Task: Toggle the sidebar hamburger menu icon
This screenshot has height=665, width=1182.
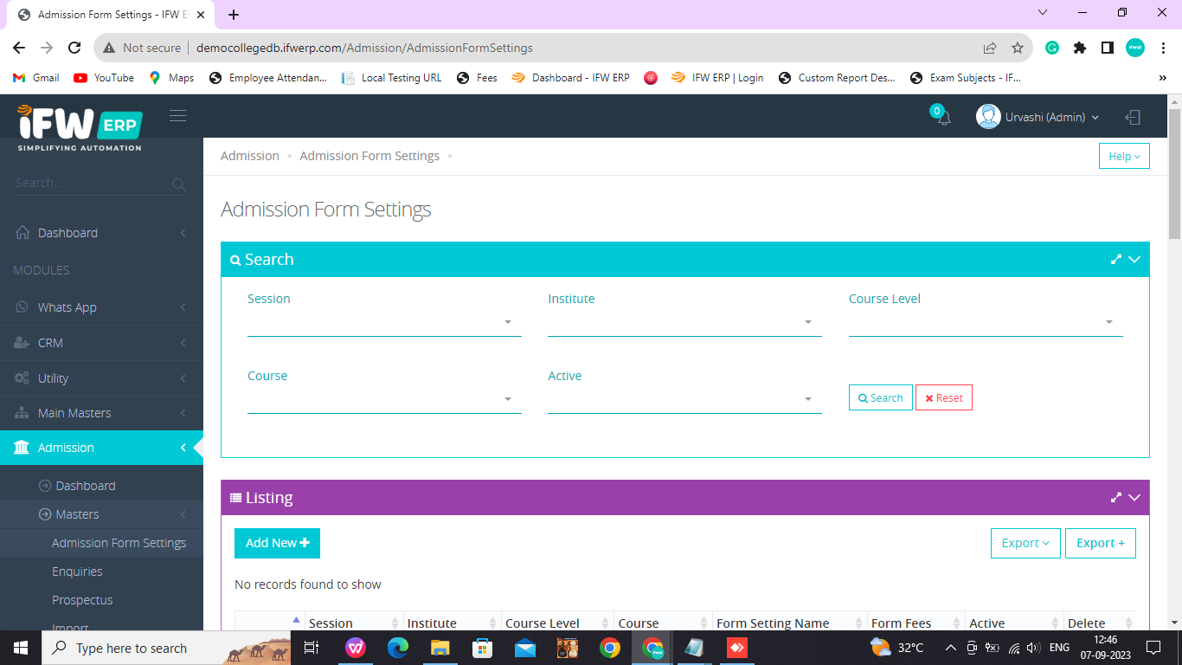Action: coord(177,115)
